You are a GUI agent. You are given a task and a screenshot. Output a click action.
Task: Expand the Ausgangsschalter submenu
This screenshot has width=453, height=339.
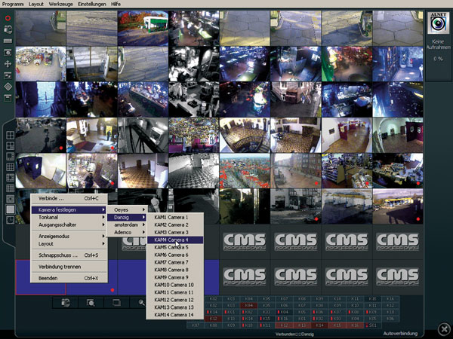(69, 224)
